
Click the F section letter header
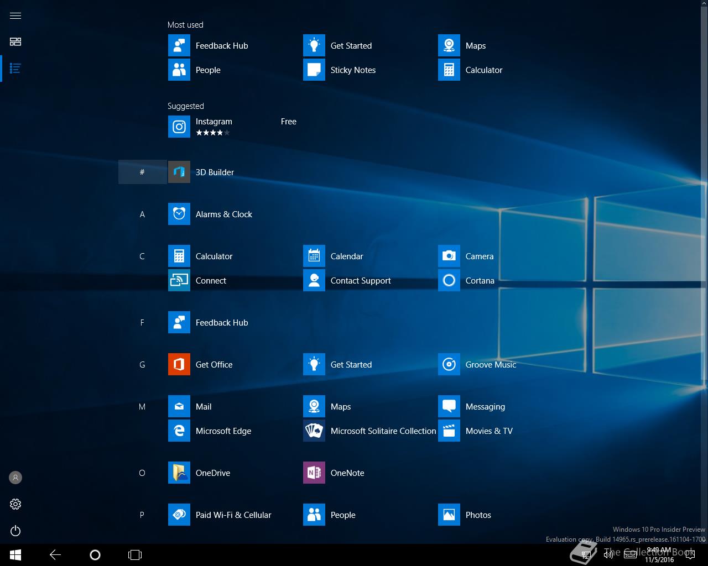pos(142,322)
